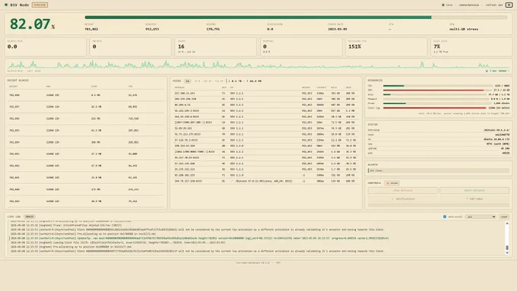
Task: Click the line count badge beside Live Log
Action: [30, 217]
